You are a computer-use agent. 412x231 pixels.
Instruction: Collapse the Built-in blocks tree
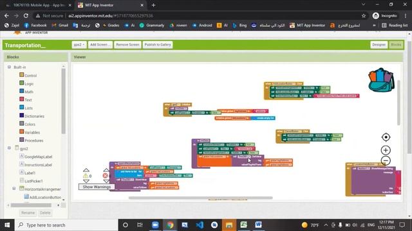pos(9,67)
